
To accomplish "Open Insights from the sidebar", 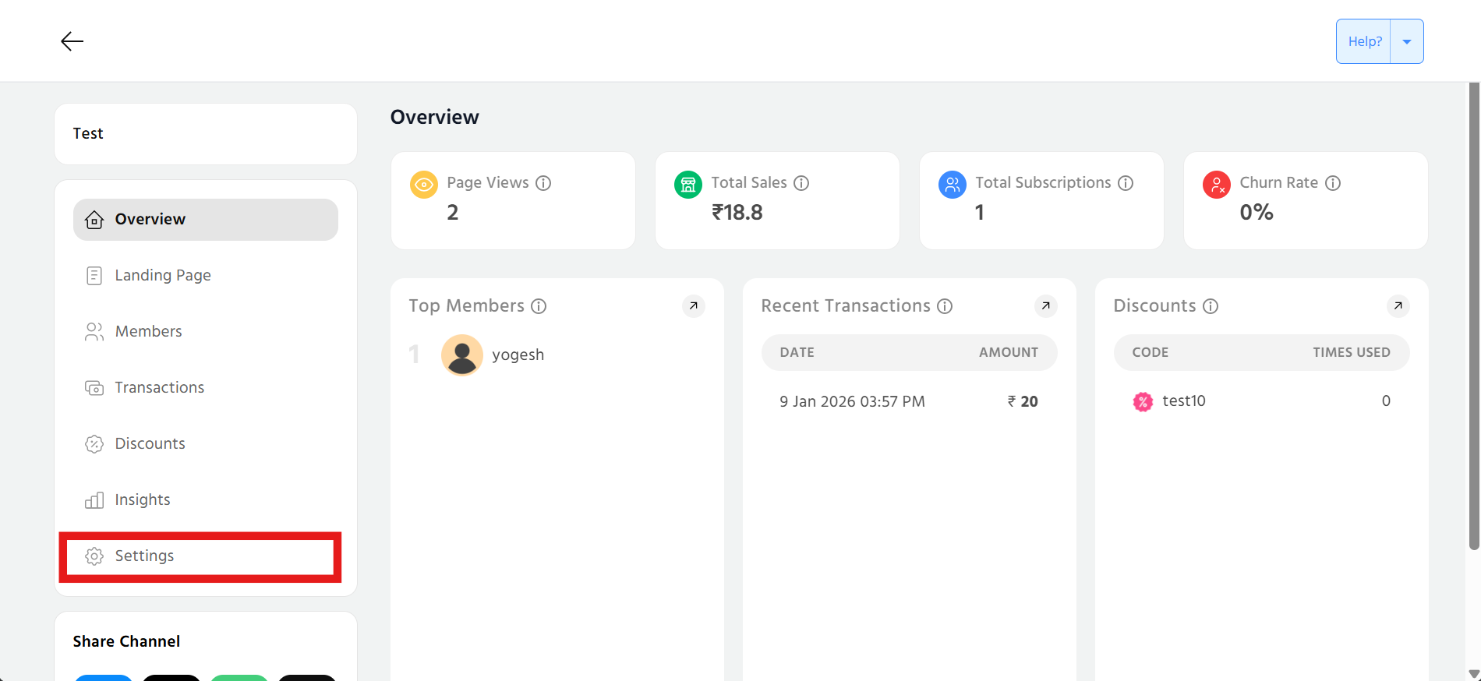I will pos(142,500).
